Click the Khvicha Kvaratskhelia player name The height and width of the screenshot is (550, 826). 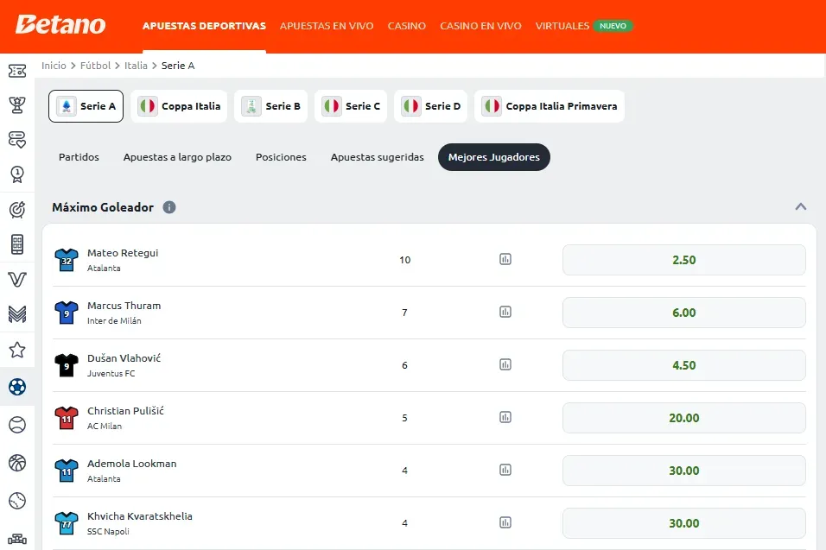point(140,515)
